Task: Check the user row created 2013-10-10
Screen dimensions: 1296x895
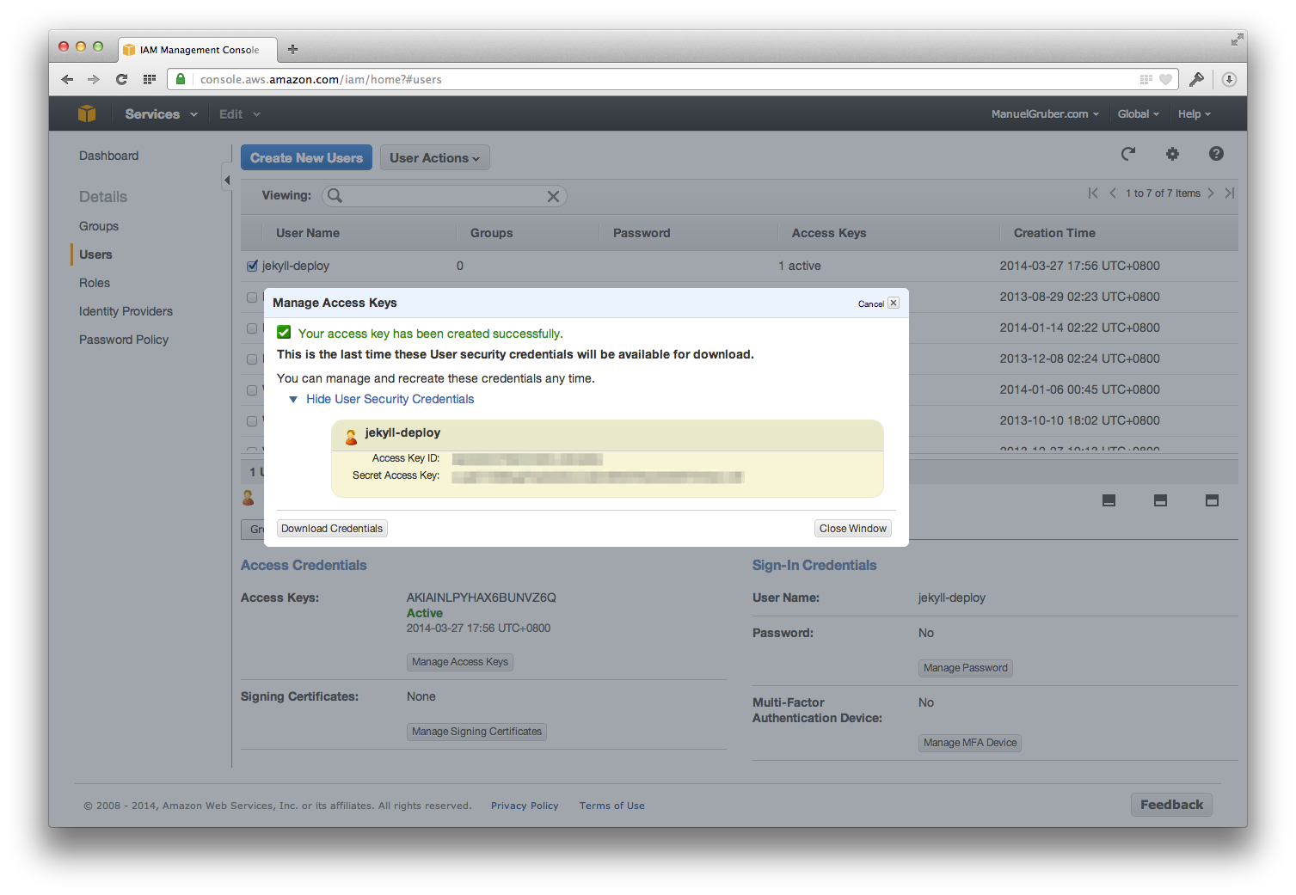Action: tap(252, 421)
